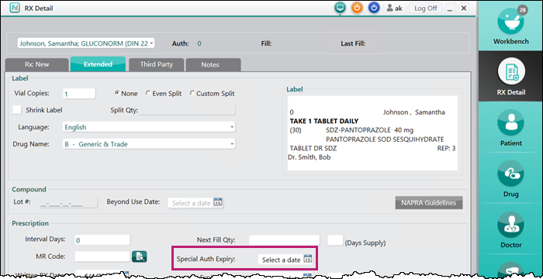This screenshot has height=279, width=543.
Task: Click the label text Dr. Smith, Bob
Action: point(310,157)
